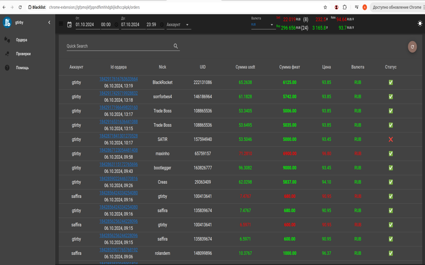Click the Сумма usdt column header
This screenshot has height=265, width=425.
pyautogui.click(x=245, y=67)
